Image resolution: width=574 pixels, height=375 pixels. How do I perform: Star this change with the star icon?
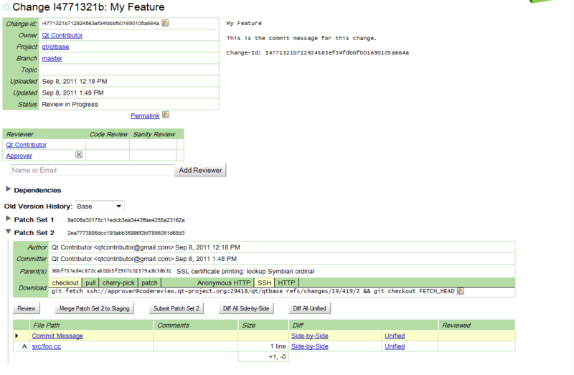[x=6, y=7]
